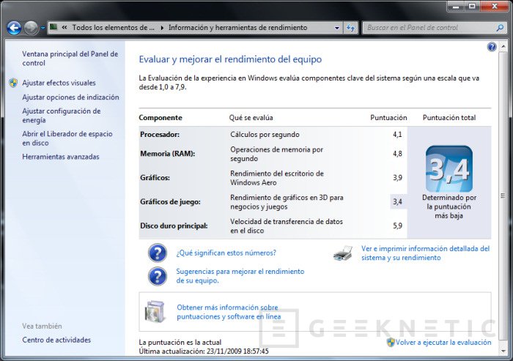Open 'Ajustar configuración de energía'
The image size is (513, 361).
(61, 116)
